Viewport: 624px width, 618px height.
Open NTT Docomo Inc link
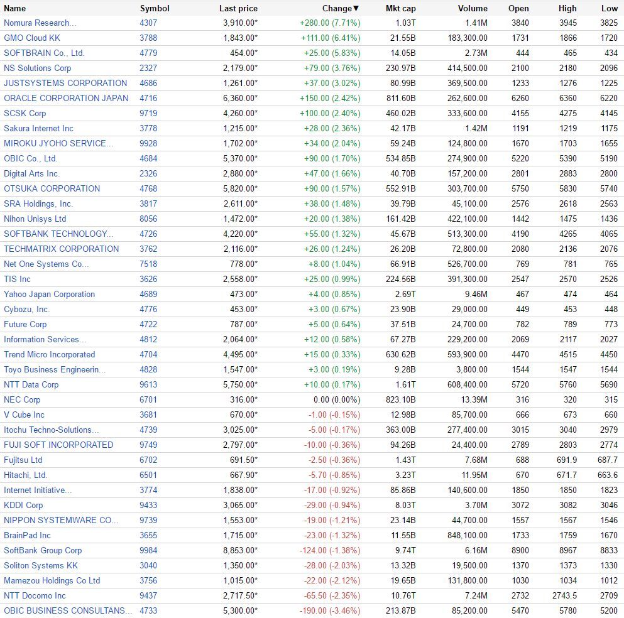tap(35, 597)
